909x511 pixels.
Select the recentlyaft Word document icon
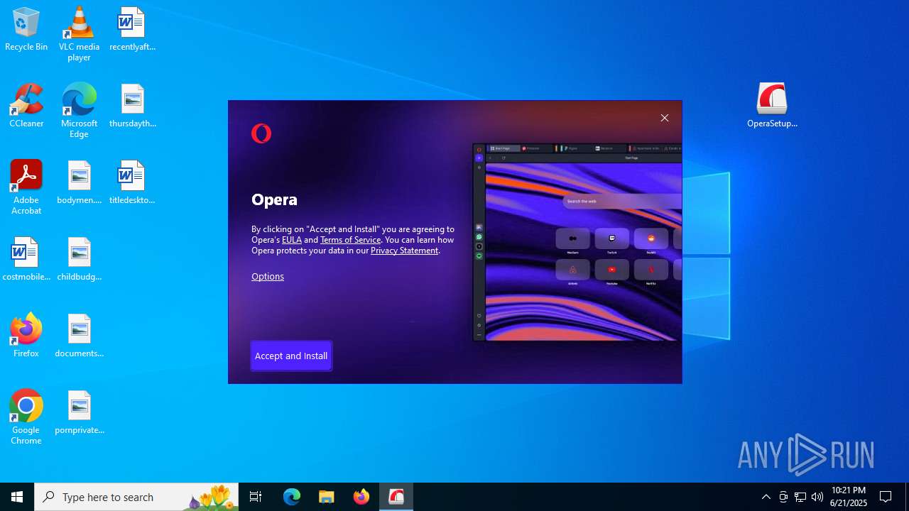point(132,29)
